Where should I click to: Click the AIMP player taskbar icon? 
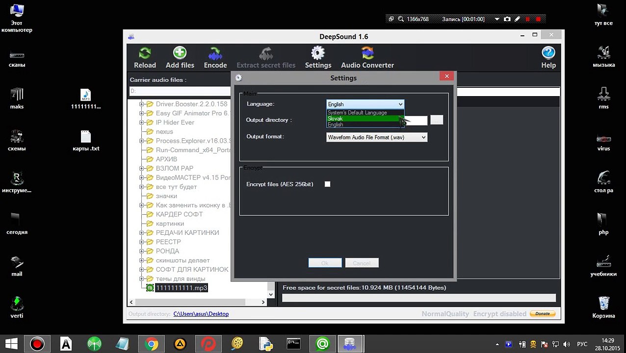tap(180, 344)
